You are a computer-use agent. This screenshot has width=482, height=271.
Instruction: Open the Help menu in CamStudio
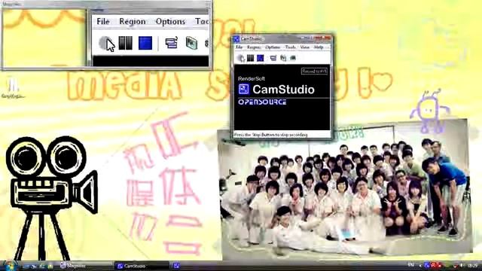click(x=319, y=47)
